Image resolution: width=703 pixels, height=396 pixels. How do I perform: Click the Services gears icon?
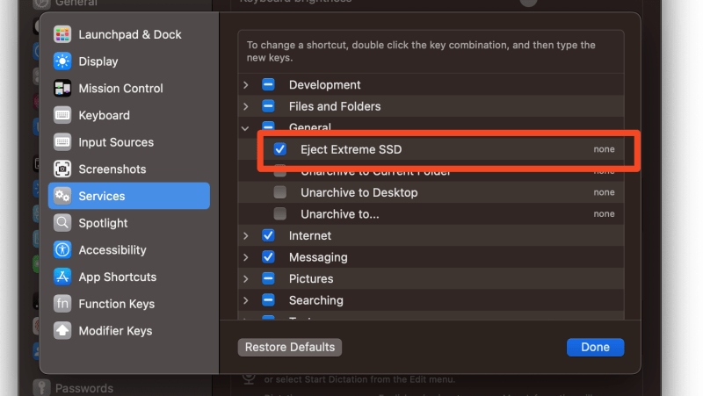(62, 196)
